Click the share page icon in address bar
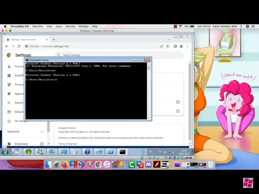This screenshot has width=259, height=194. (162, 46)
